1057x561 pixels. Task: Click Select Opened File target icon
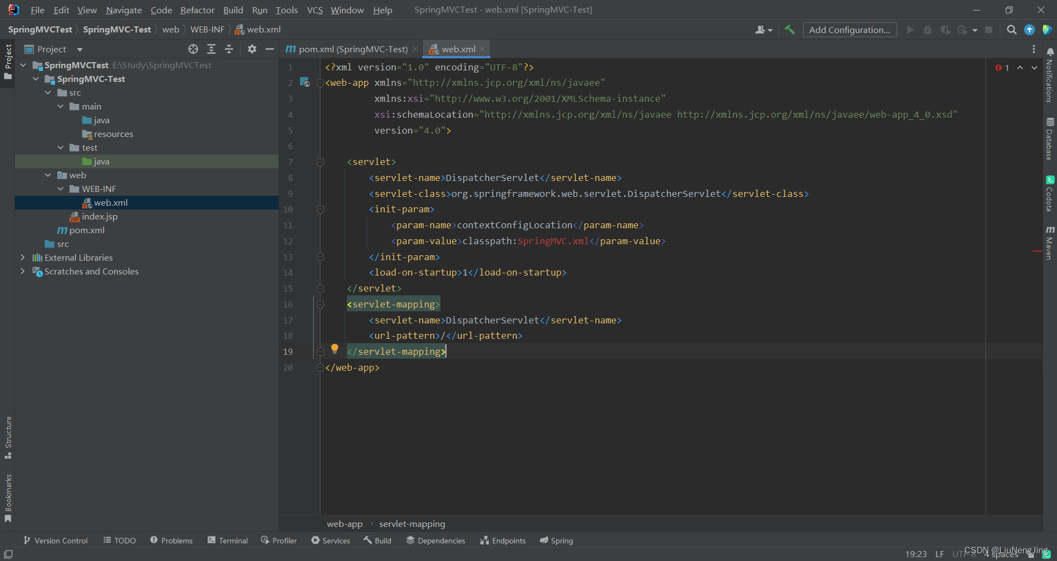pos(193,49)
